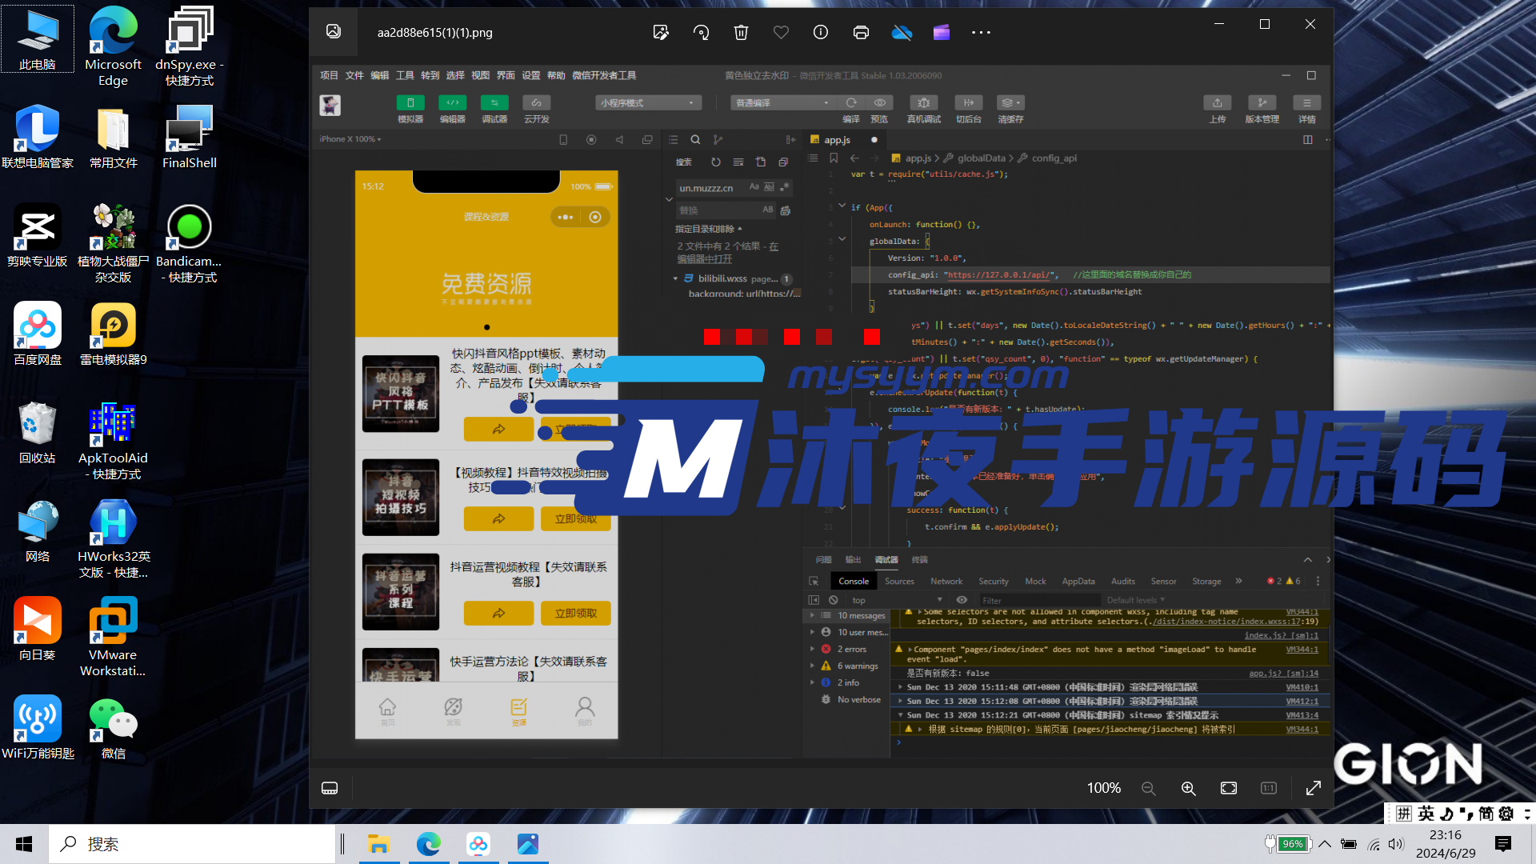This screenshot has height=864, width=1536.
Task: Switch IME from 英 input mode
Action: pos(1426,814)
